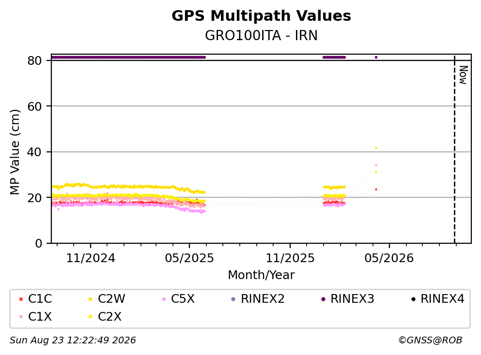Select the C1C legend label

pos(40,299)
